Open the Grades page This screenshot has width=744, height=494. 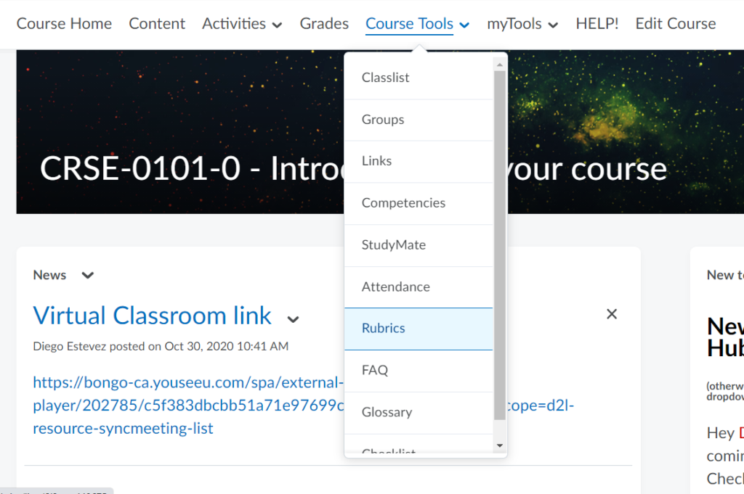[324, 24]
